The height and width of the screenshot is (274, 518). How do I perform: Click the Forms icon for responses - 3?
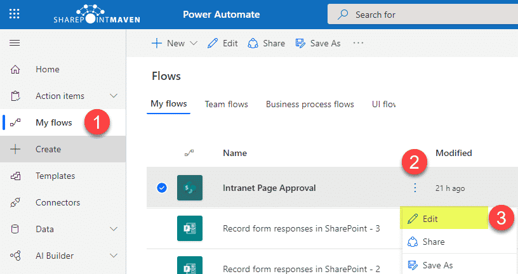coord(190,228)
